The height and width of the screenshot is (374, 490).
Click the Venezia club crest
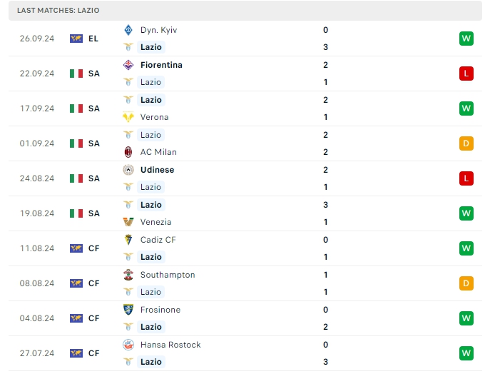point(128,222)
